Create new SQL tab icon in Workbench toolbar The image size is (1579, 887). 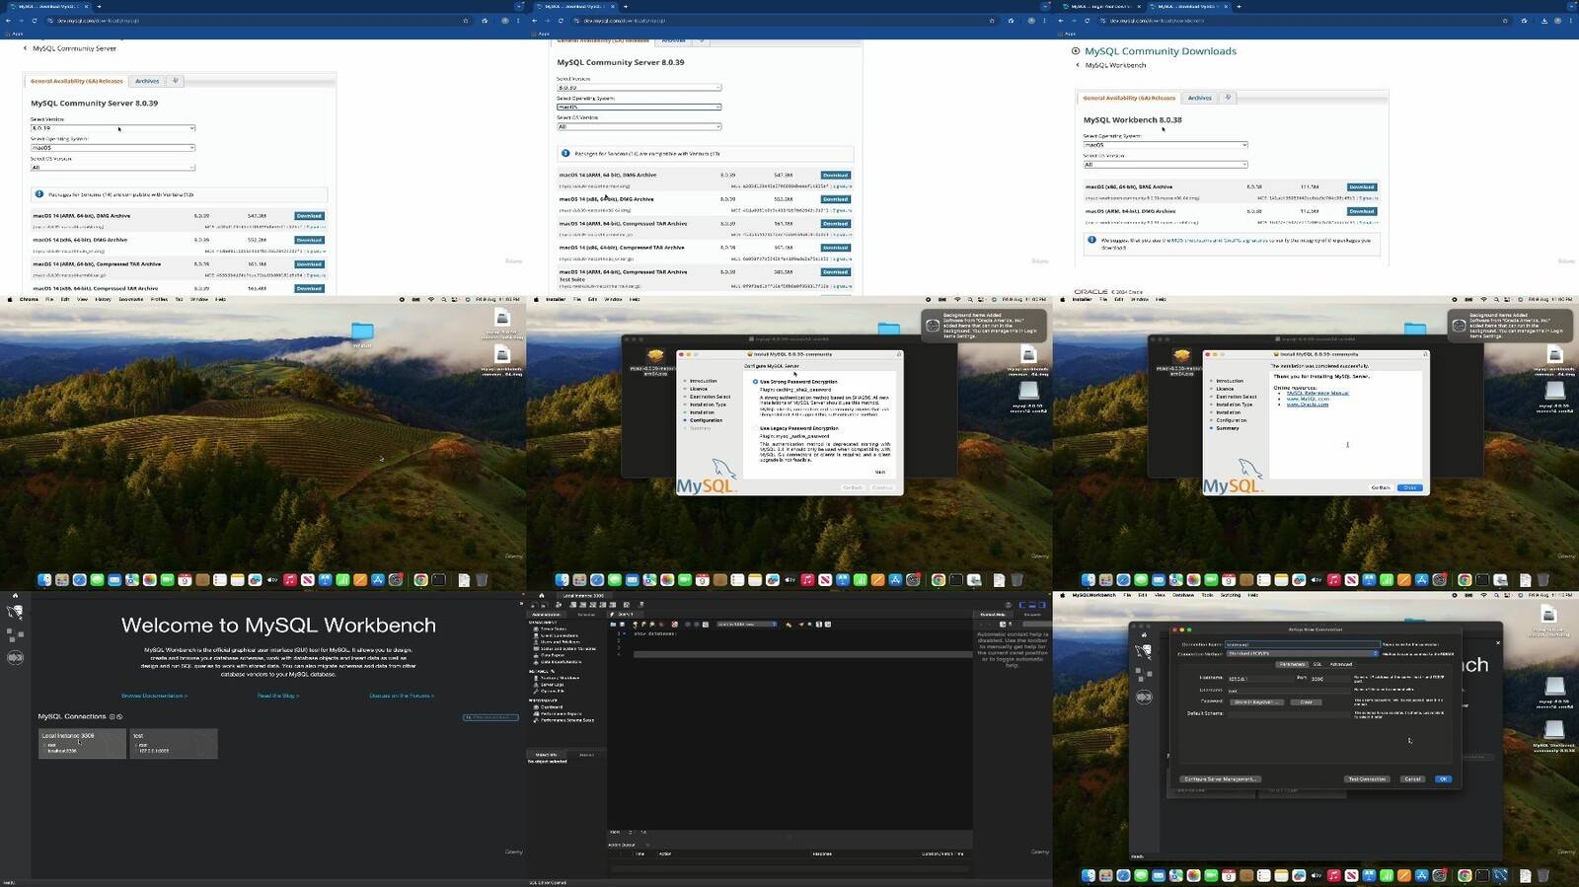(x=533, y=605)
